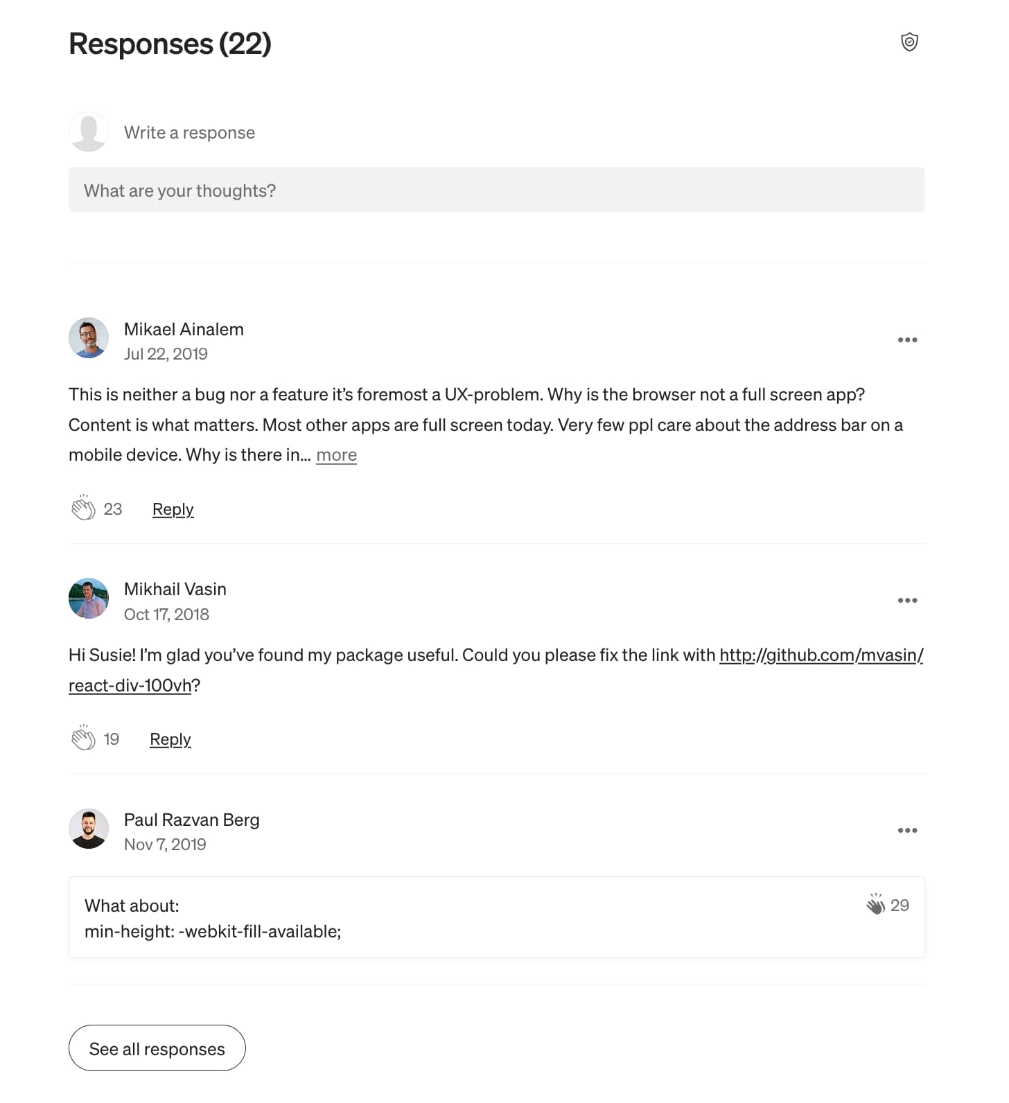This screenshot has width=1009, height=1103.
Task: Clap for Mikael Ainalem's response
Action: click(x=83, y=509)
